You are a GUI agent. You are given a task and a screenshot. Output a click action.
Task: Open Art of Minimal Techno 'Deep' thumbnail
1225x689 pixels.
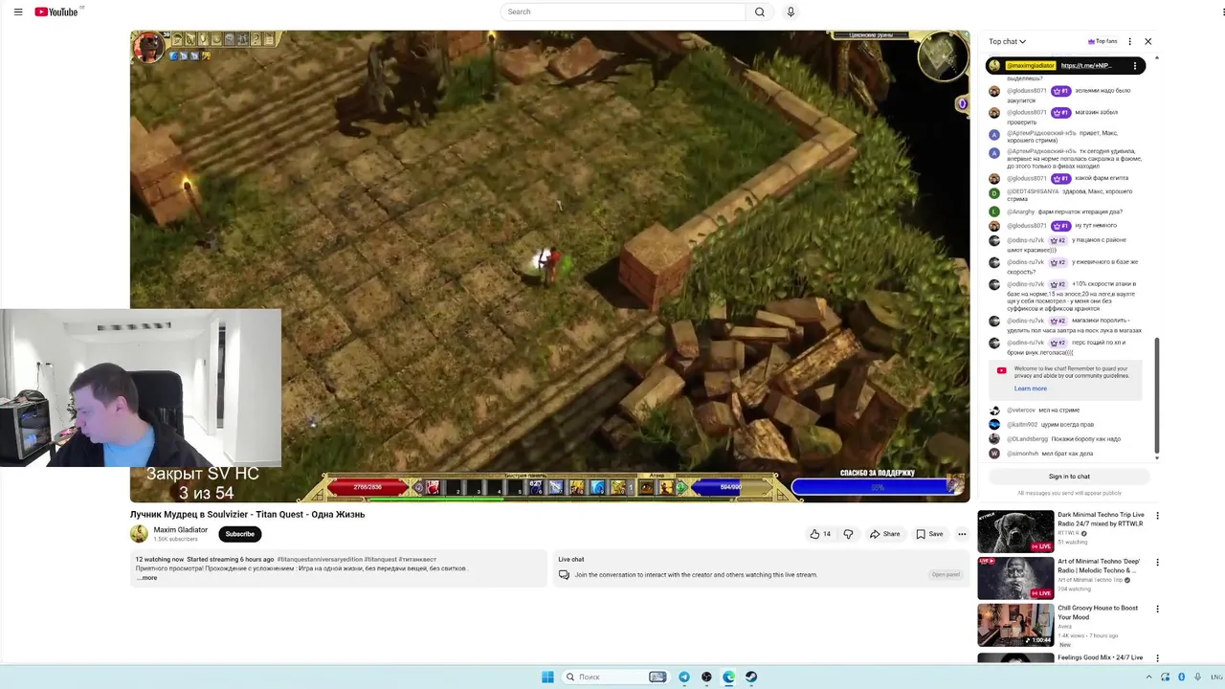[x=1015, y=578]
